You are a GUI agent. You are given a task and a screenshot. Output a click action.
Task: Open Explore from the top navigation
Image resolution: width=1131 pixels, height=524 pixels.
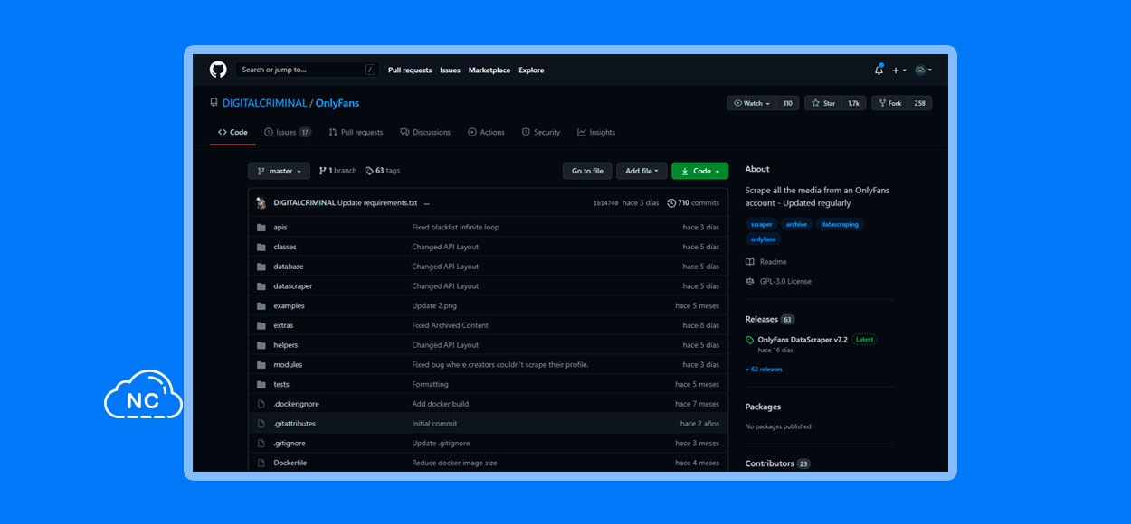pos(532,70)
